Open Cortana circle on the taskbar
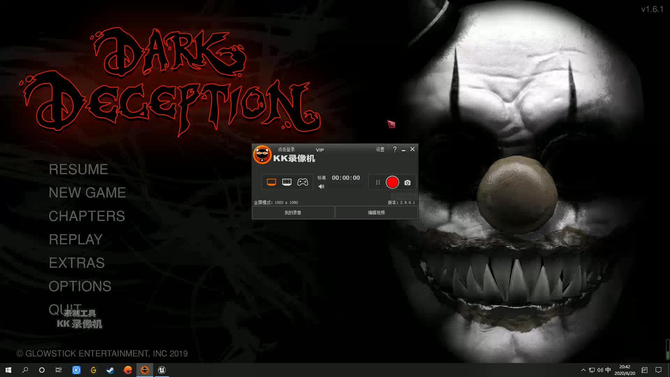This screenshot has height=377, width=670. (x=42, y=370)
